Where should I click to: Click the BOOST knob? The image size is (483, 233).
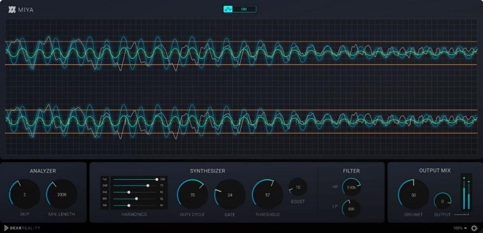click(x=298, y=187)
